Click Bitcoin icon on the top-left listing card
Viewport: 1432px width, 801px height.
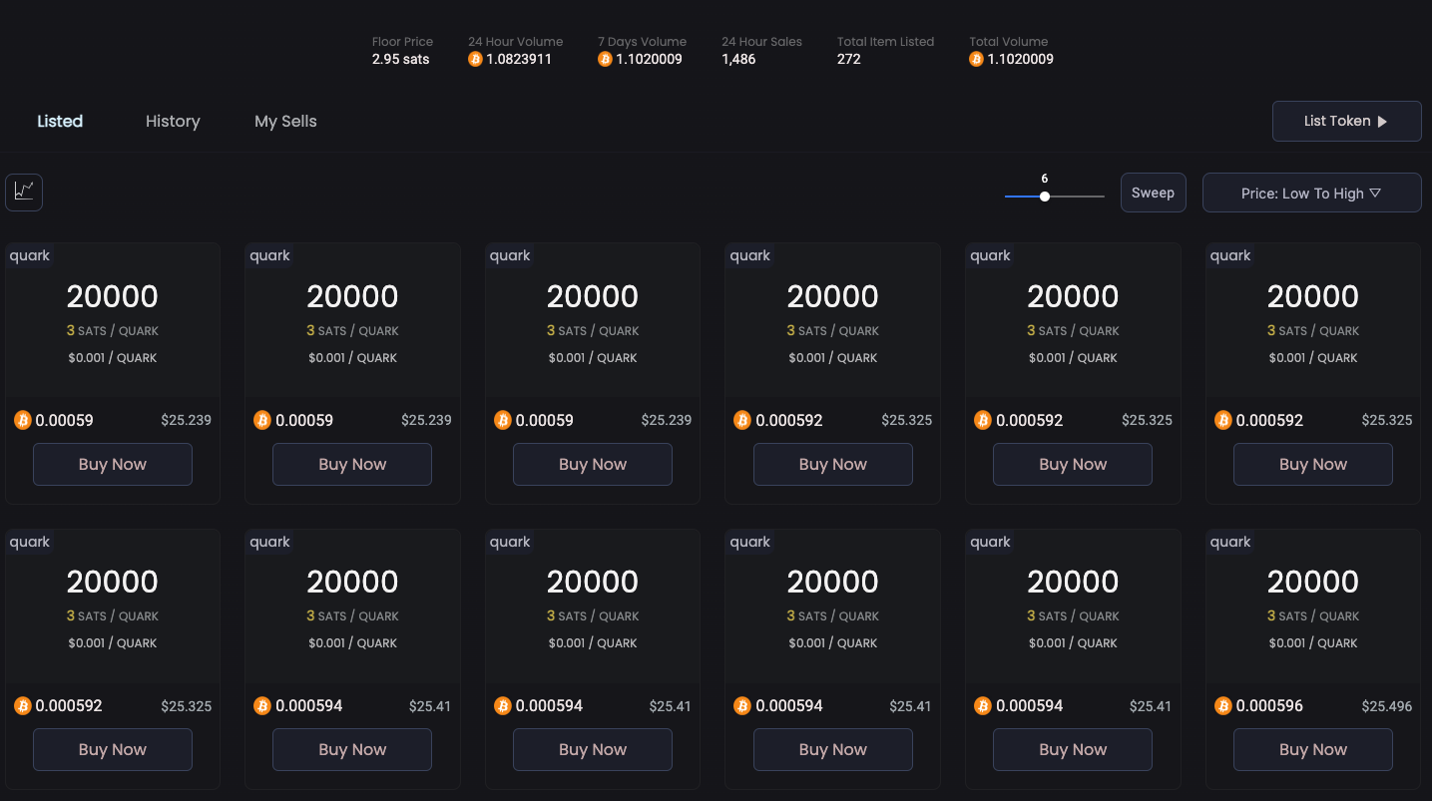coord(23,420)
